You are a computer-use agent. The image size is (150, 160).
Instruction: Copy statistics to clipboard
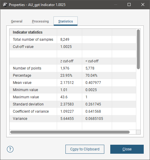tap(85, 149)
